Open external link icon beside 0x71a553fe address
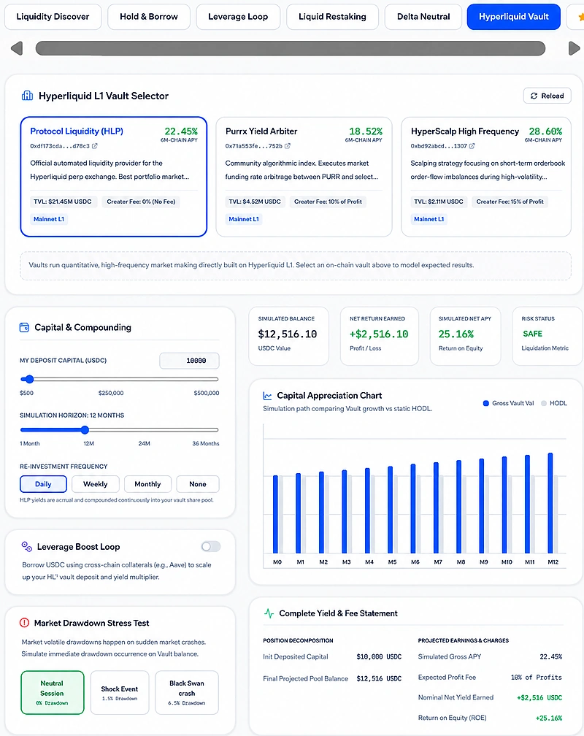 [x=288, y=146]
